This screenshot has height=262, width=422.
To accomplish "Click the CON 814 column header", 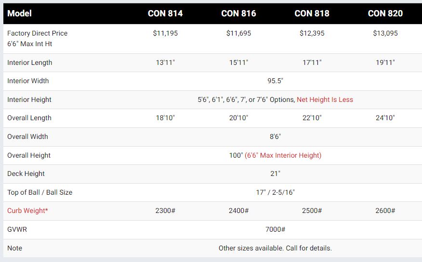I will pyautogui.click(x=165, y=13).
